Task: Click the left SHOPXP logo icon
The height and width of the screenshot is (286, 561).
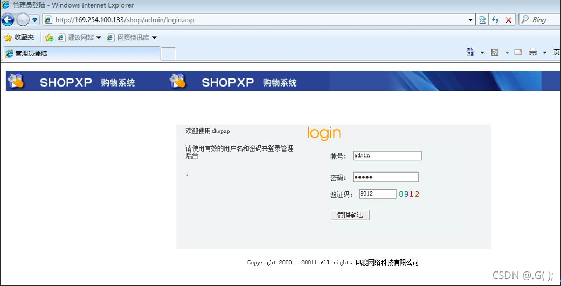Action: click(16, 81)
